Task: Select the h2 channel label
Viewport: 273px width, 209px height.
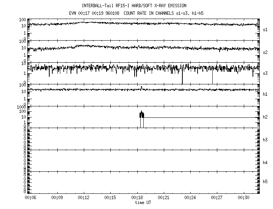Action: click(x=265, y=117)
